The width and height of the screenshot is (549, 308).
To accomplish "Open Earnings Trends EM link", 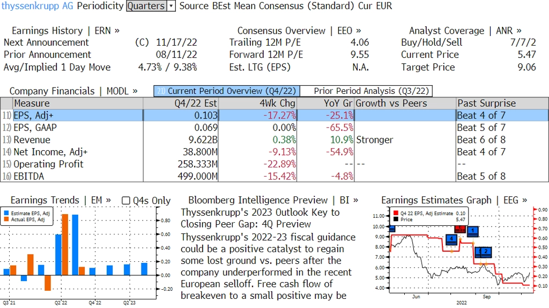I will 61,200.
